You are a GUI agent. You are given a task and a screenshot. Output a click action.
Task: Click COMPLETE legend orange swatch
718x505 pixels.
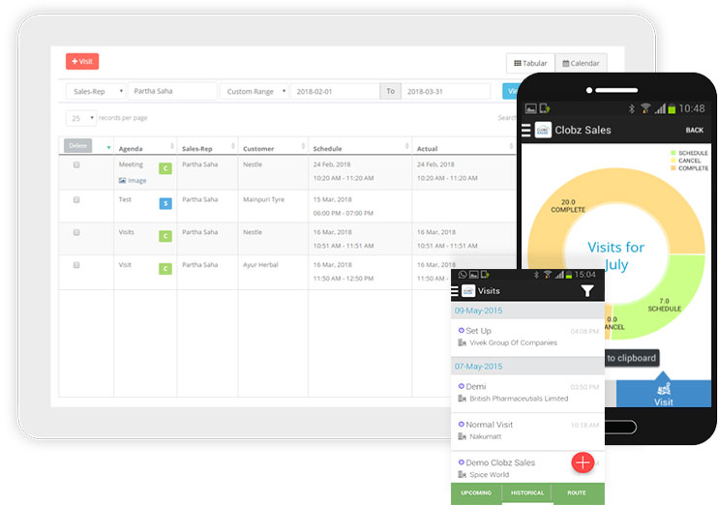coord(673,168)
